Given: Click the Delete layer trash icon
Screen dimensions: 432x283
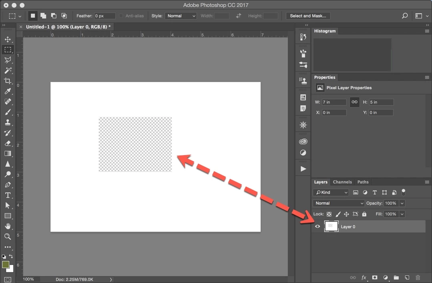Looking at the screenshot, I should (418, 277).
